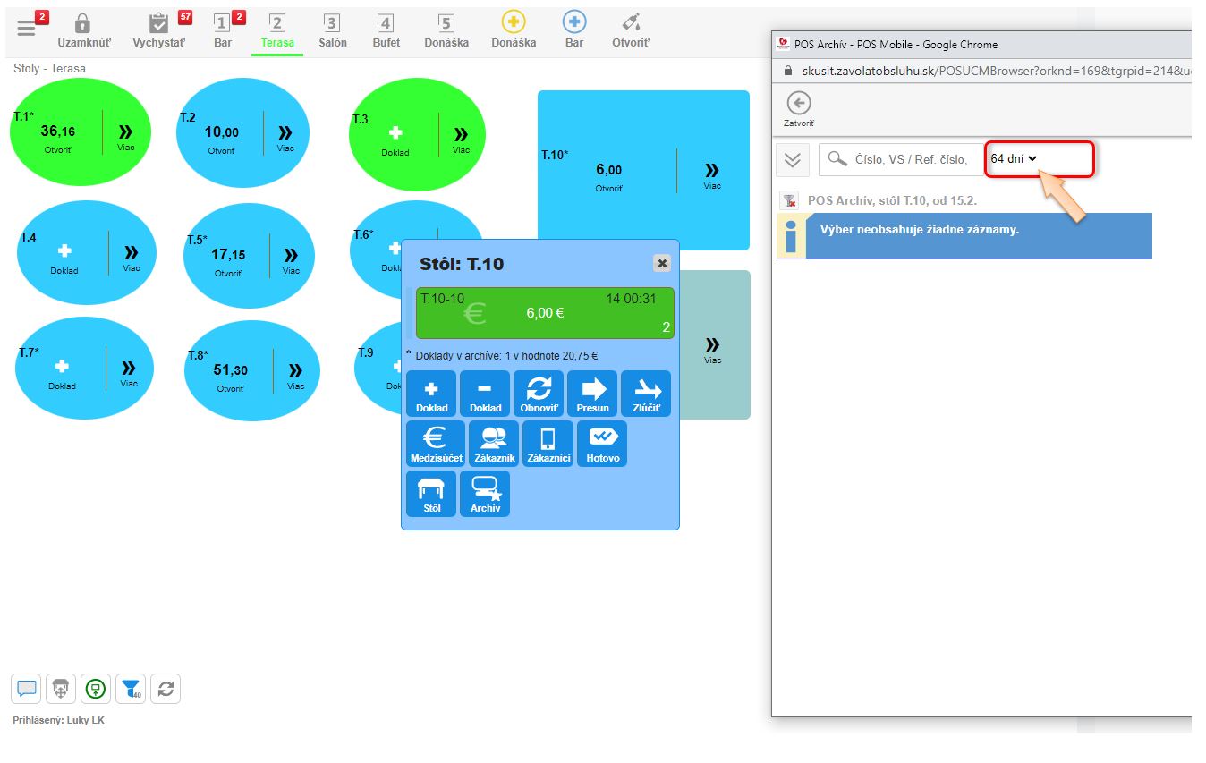Image resolution: width=1206 pixels, height=763 pixels.
Task: Click the Medzisúčet euro icon
Action: [436, 444]
